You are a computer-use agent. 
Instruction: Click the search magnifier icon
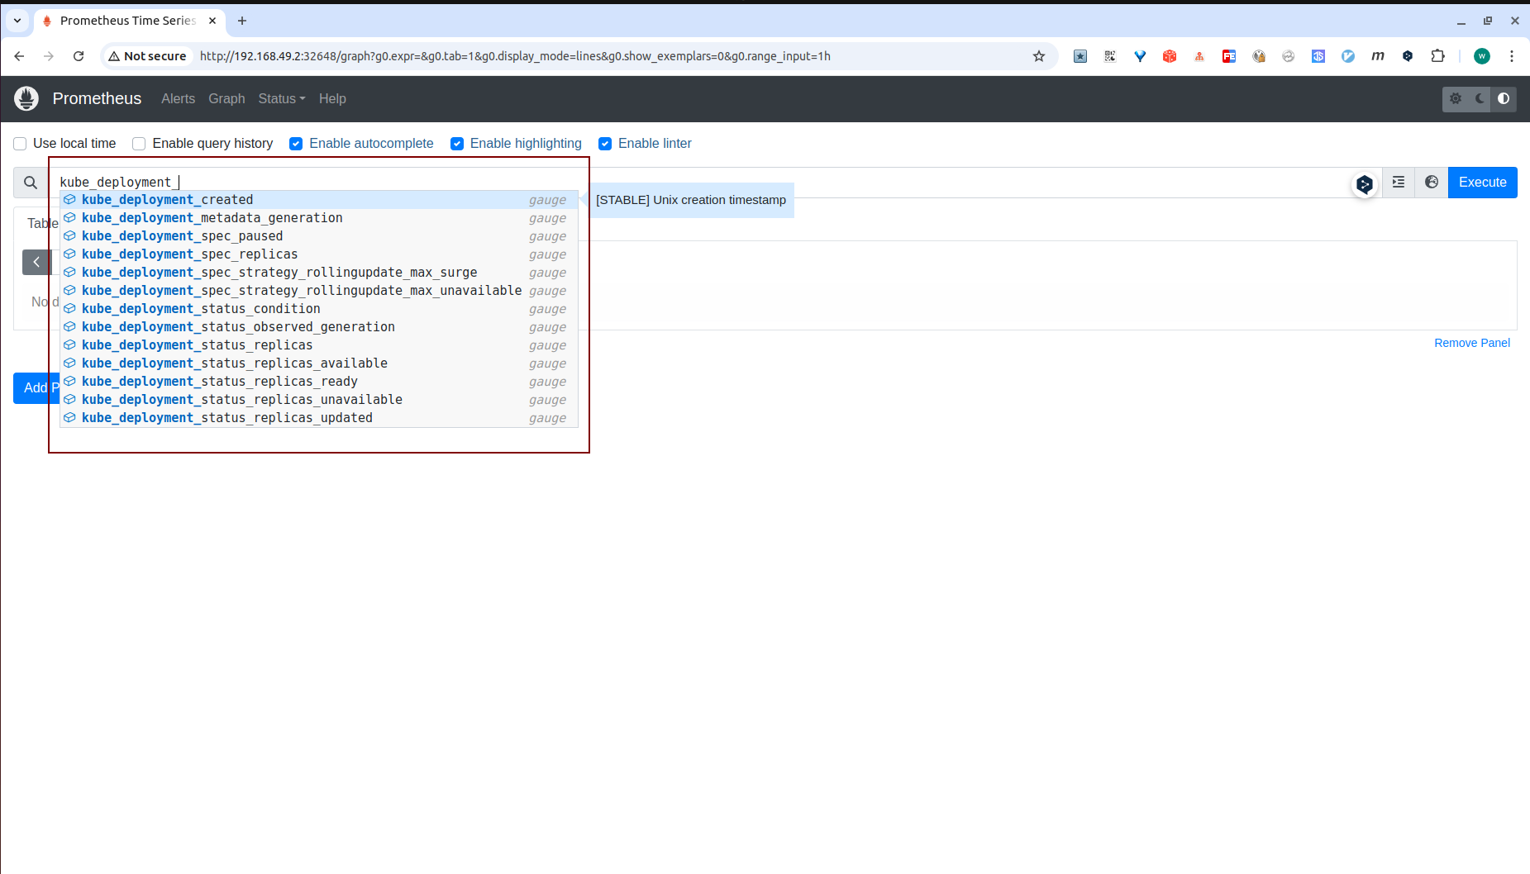31,183
